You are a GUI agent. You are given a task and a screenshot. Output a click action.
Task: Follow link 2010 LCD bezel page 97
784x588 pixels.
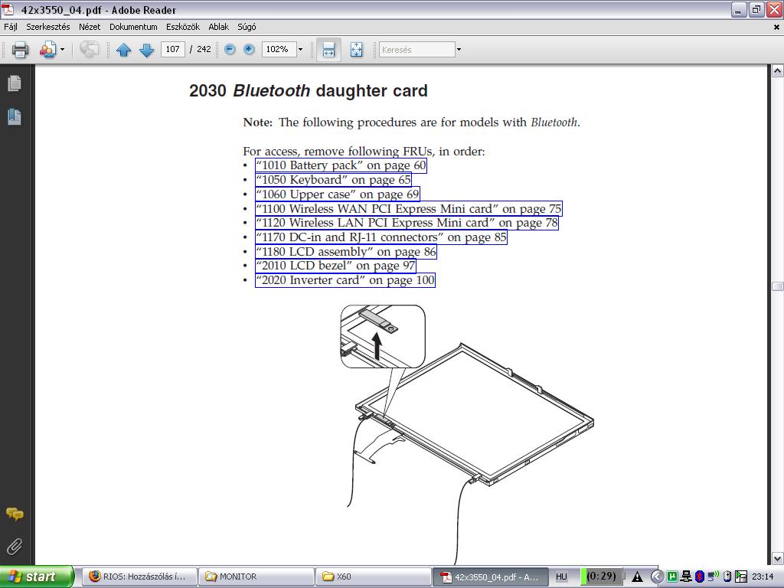(x=335, y=266)
